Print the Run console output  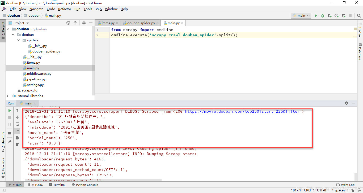pyautogui.click(x=17, y=138)
